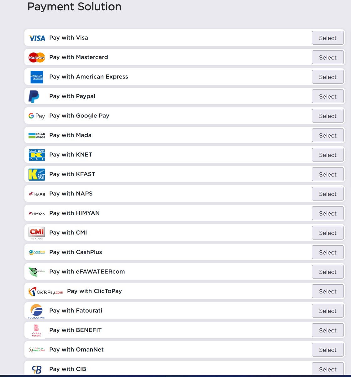Select Paypal payment option
Viewport: 351px width, 377px height.
[328, 96]
